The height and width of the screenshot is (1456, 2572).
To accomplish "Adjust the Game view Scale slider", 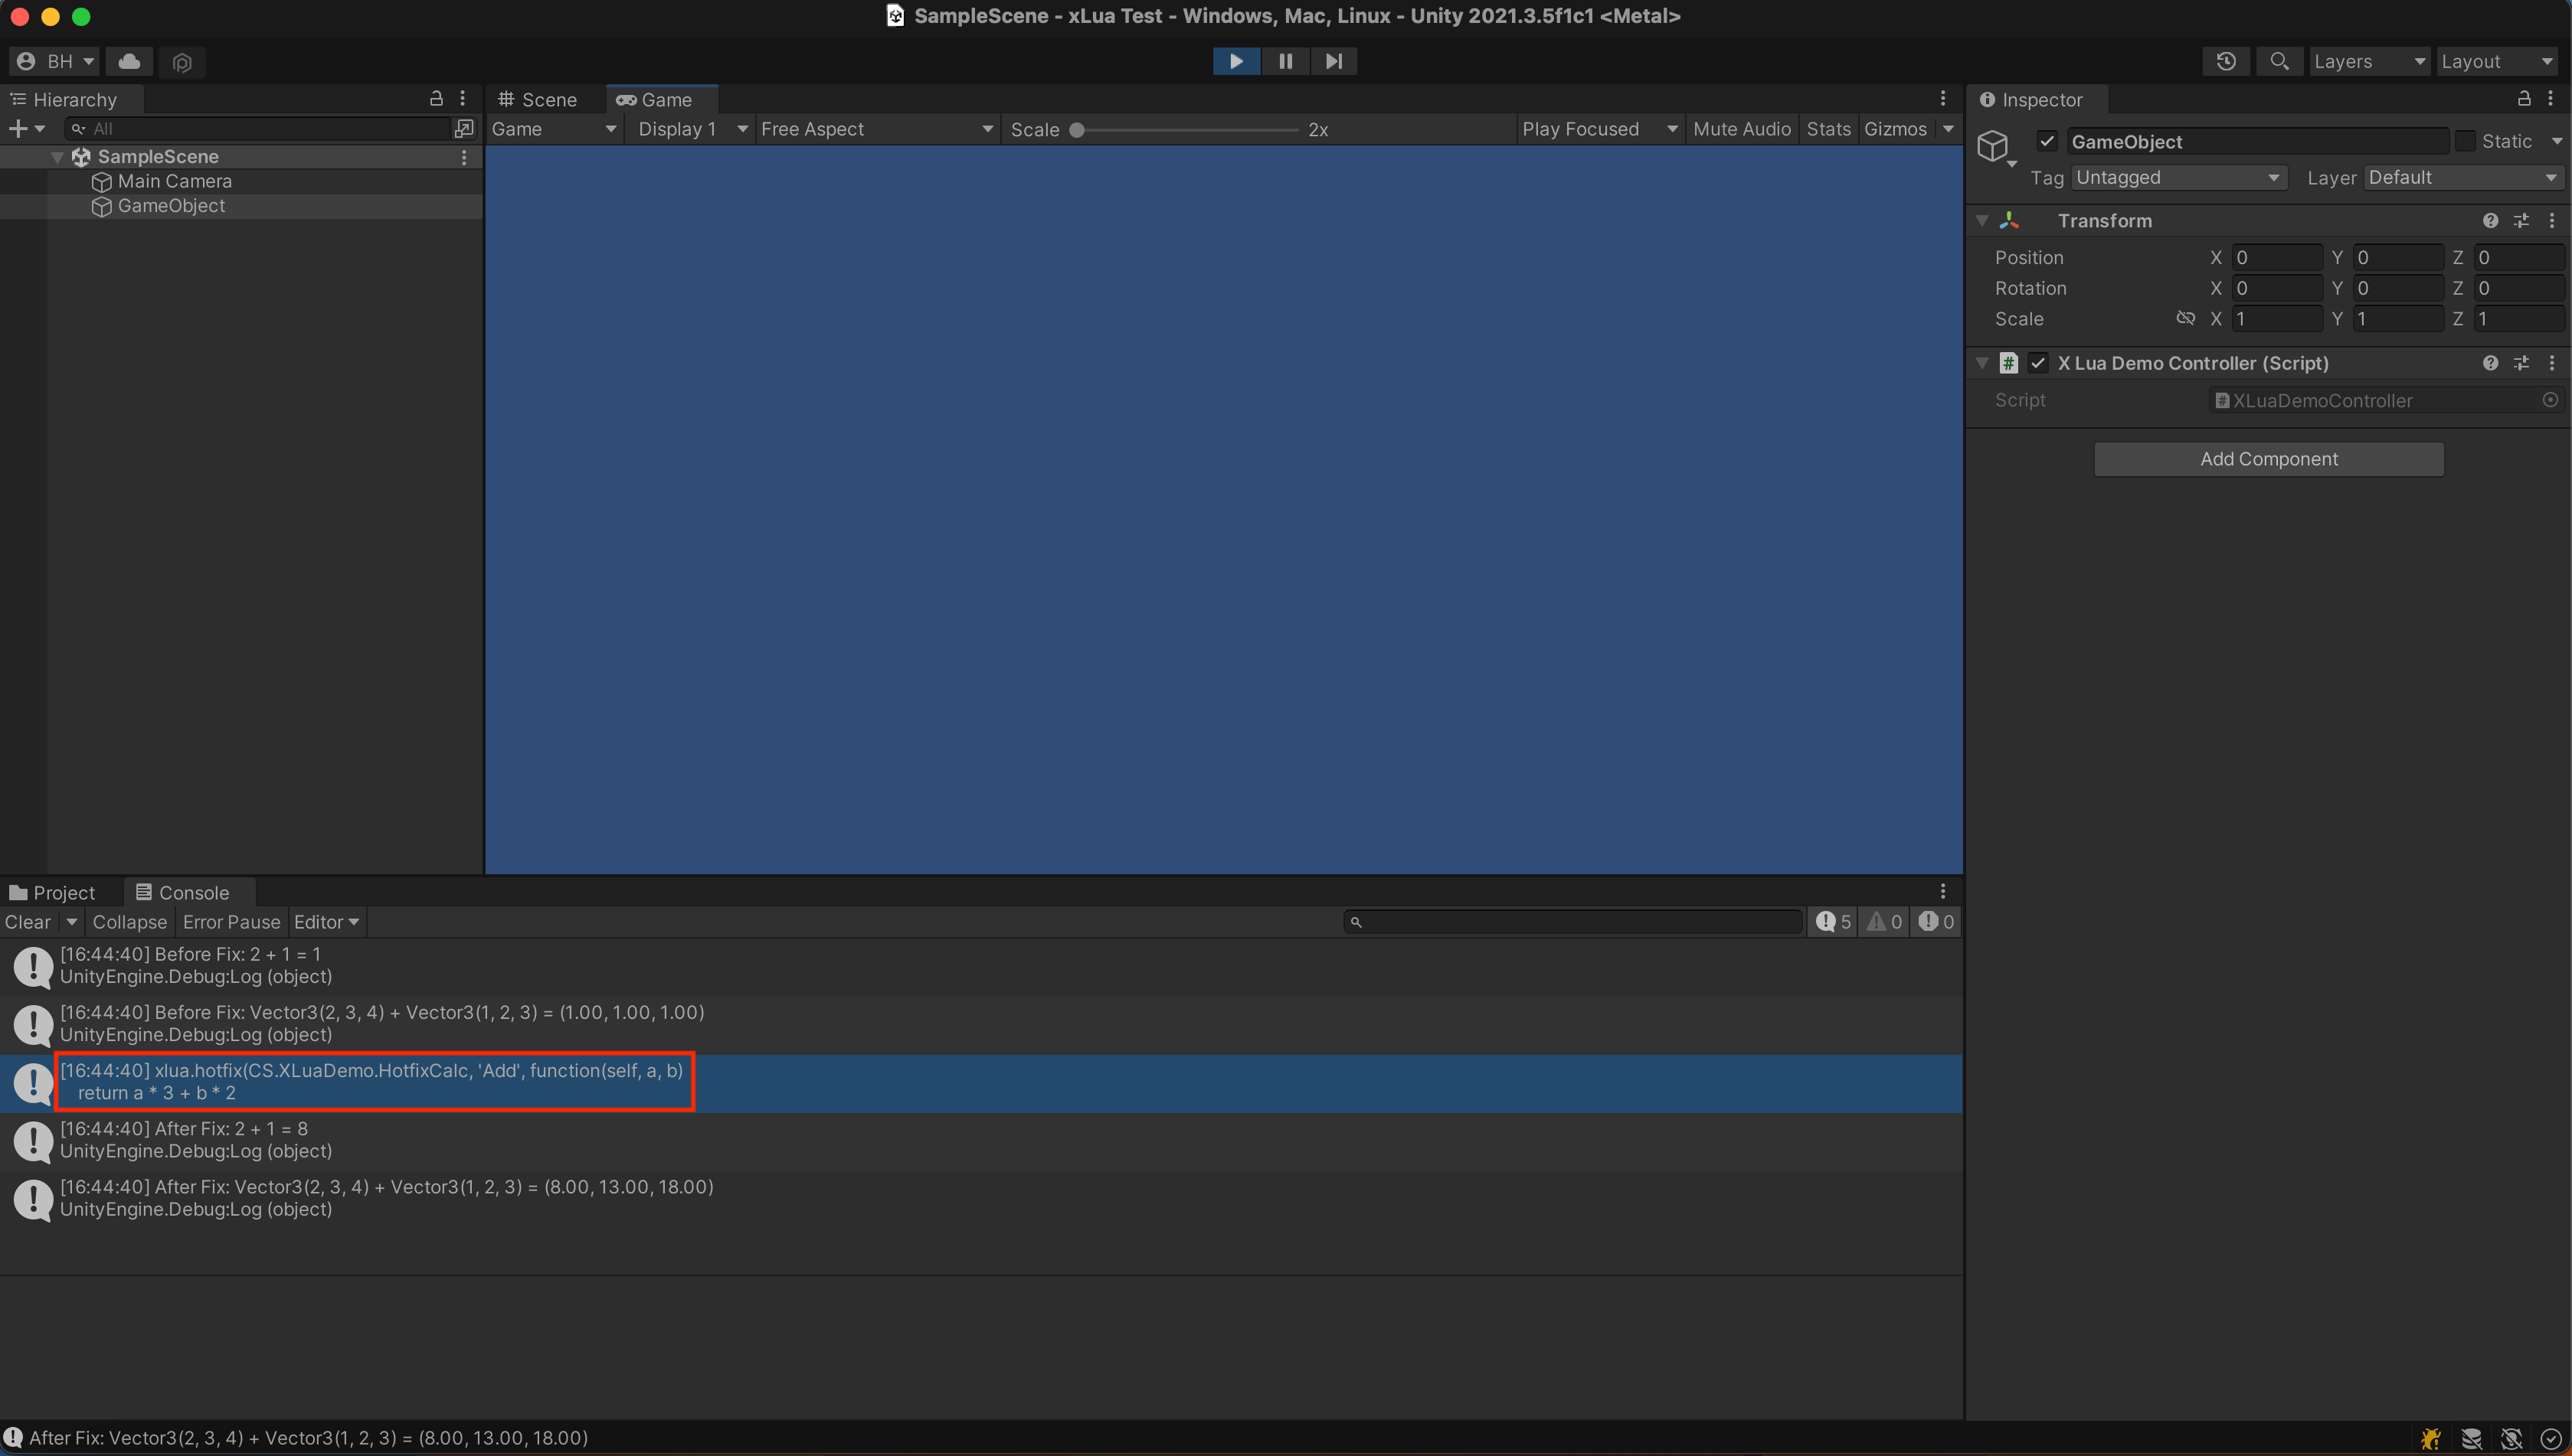I will pos(1076,130).
